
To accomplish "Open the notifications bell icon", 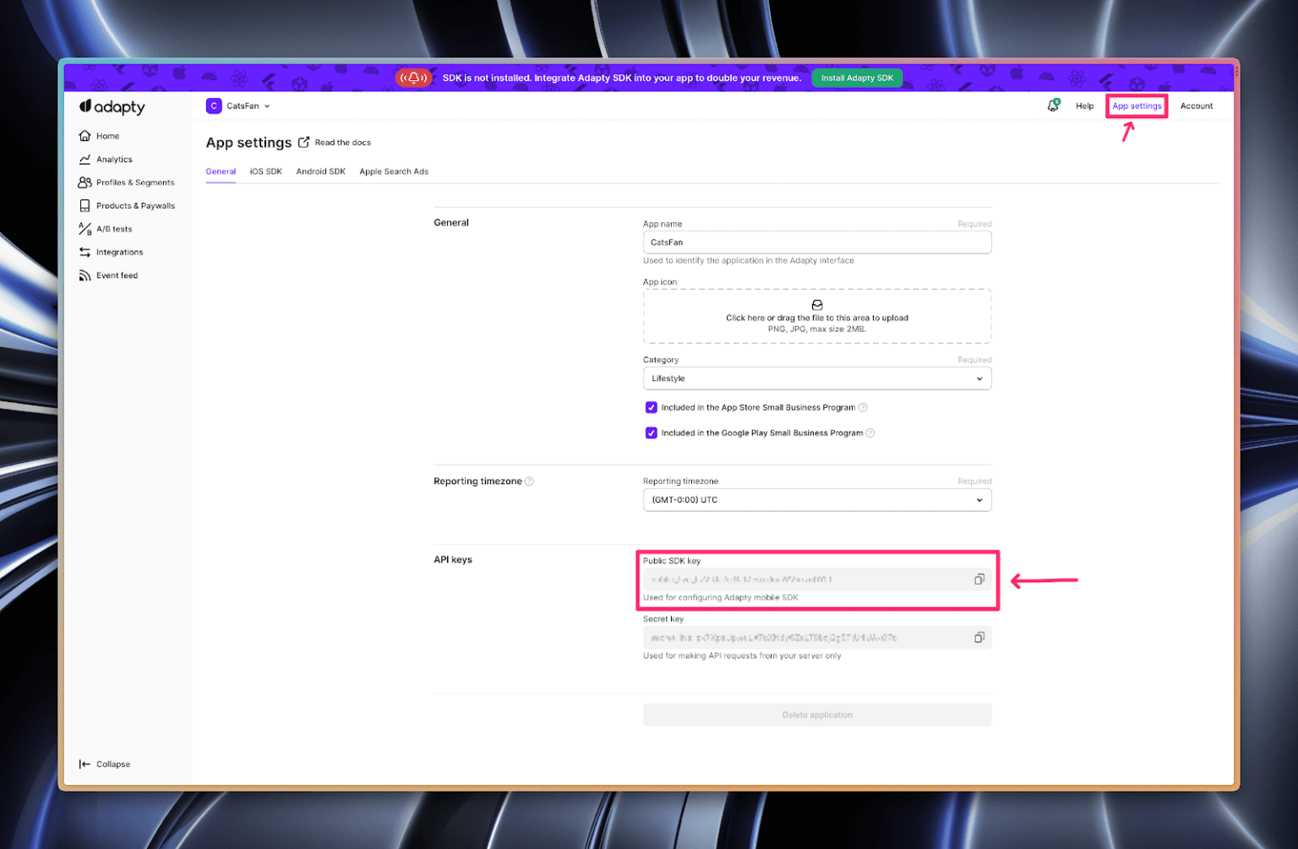I will pos(1053,106).
